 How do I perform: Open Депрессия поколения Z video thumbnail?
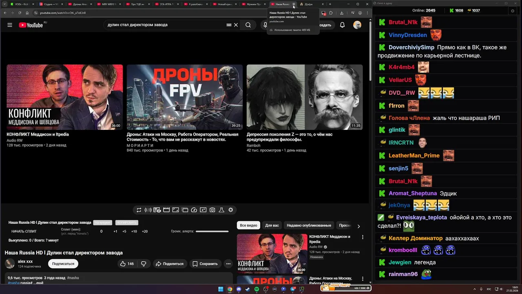click(x=305, y=97)
